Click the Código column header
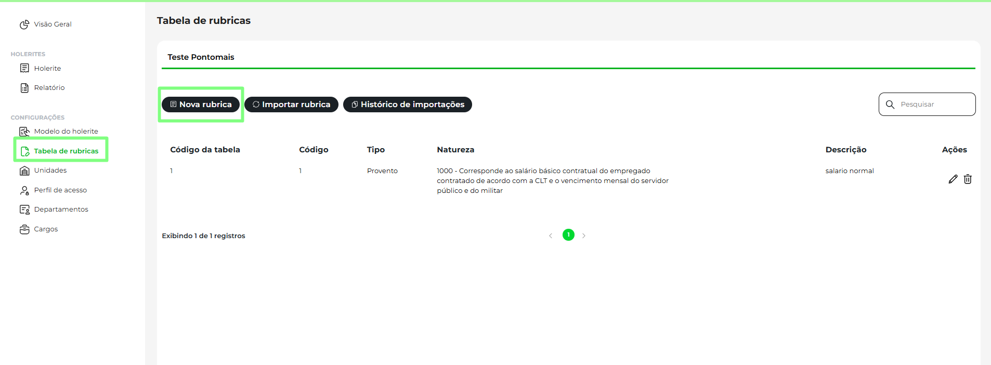 pos(314,150)
